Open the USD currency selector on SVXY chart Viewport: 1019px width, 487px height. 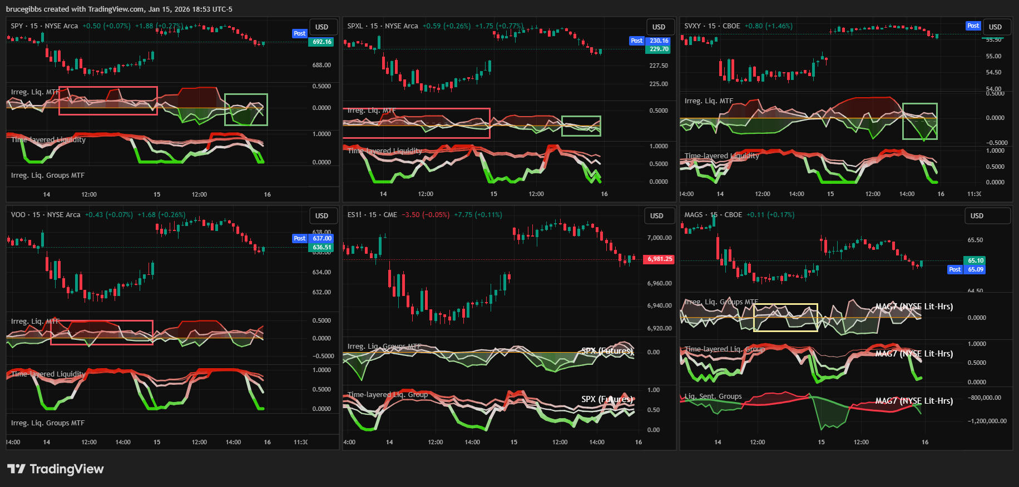click(x=995, y=27)
